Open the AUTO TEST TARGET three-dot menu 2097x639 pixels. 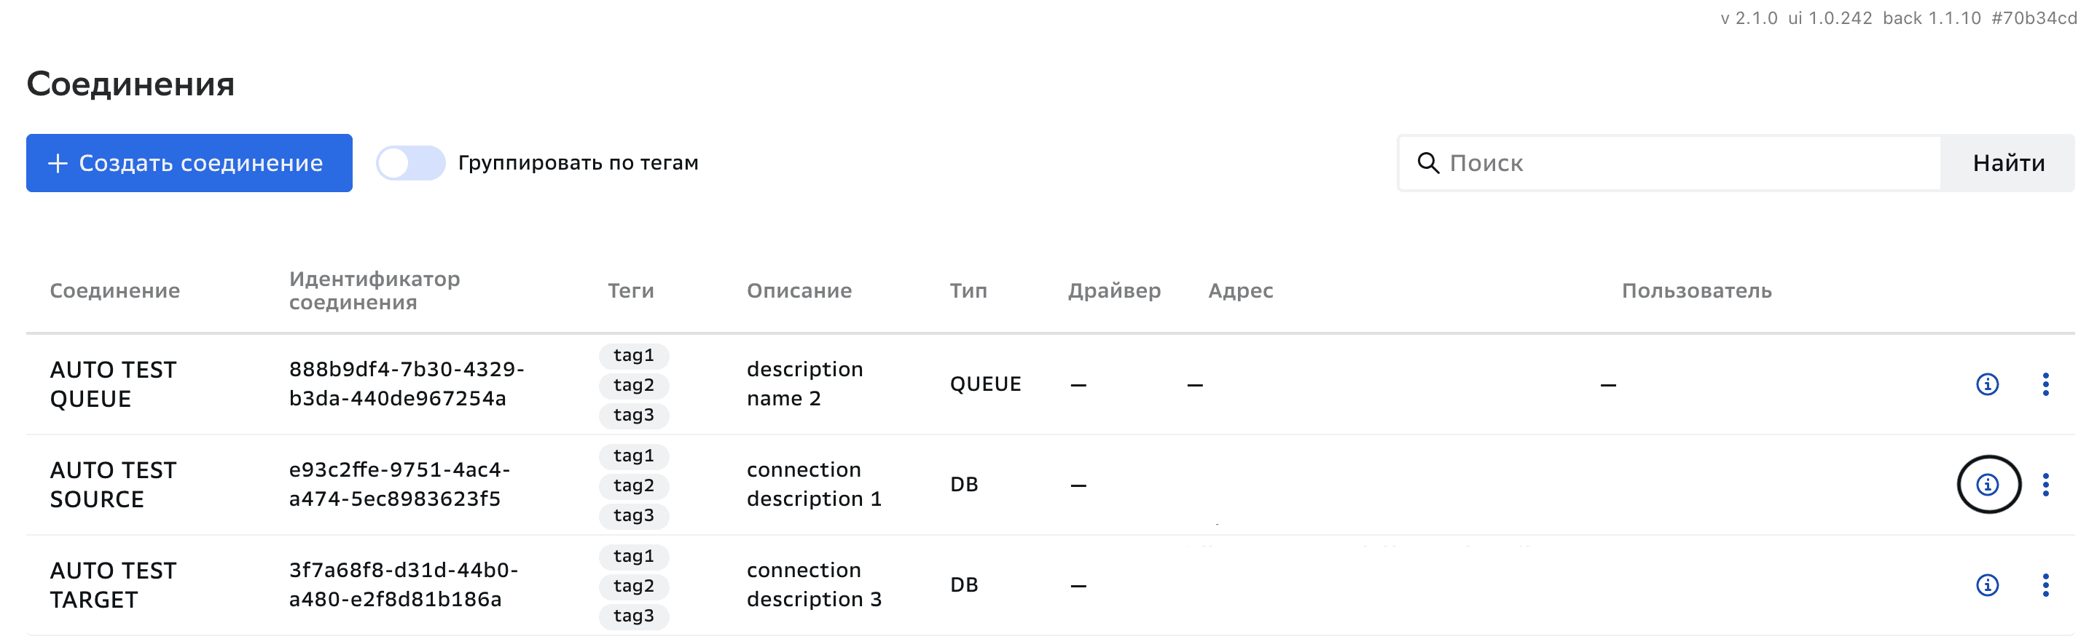point(2045,584)
